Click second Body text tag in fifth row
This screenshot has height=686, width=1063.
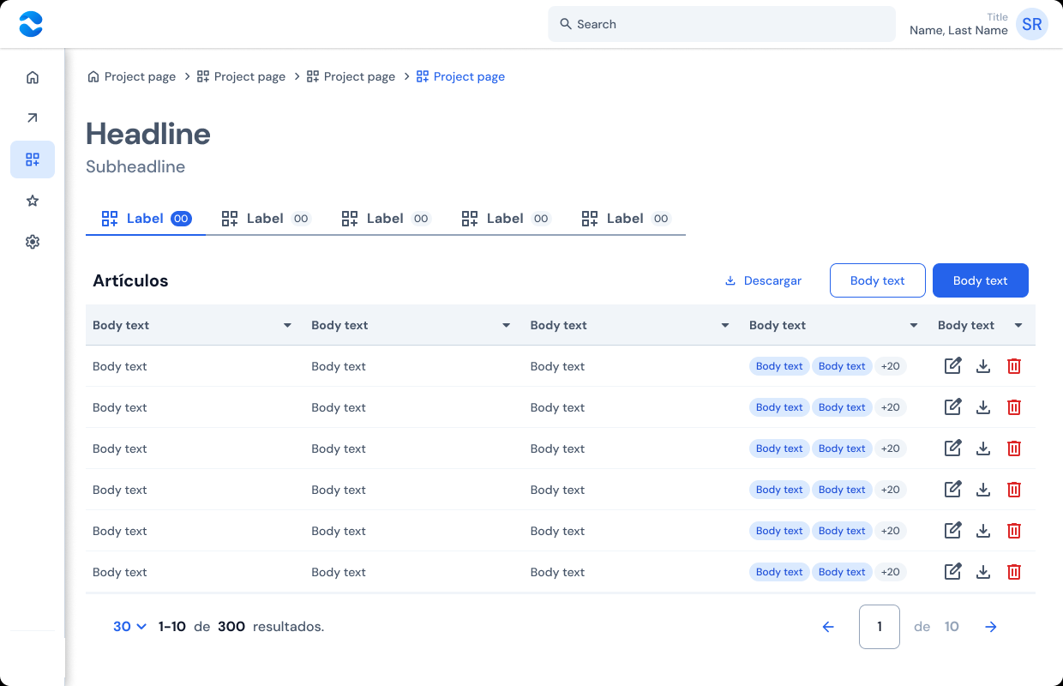(842, 531)
